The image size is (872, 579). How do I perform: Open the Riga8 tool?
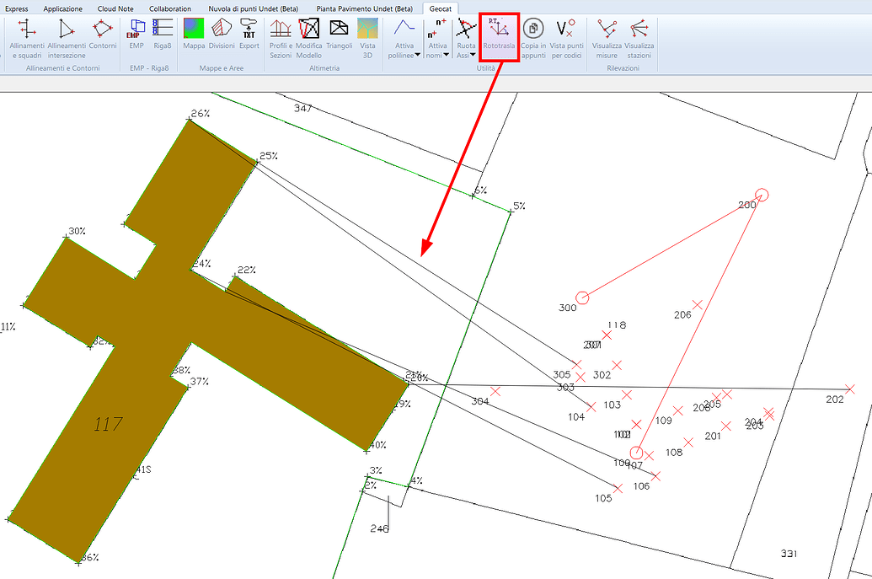[x=163, y=34]
